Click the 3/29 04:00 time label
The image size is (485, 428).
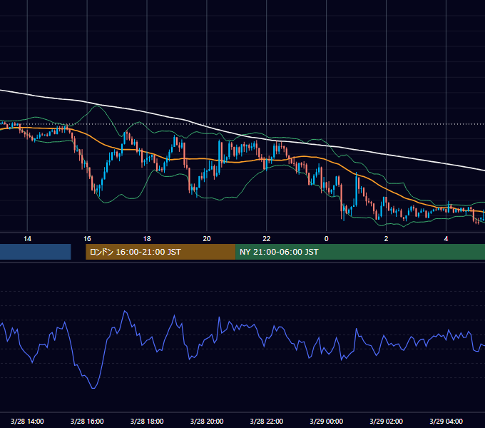446,421
